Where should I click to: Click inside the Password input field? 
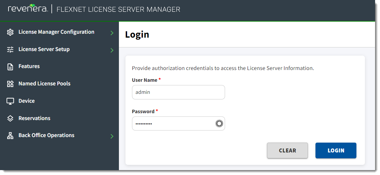click(172, 124)
